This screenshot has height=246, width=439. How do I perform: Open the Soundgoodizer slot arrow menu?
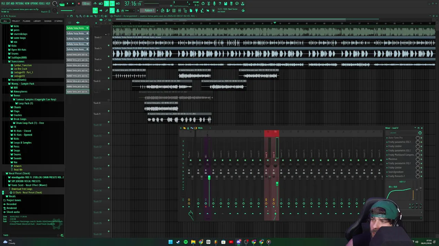(387, 172)
